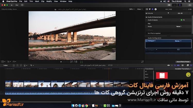
Task: Open the Color inspector triangle icon
Action: [x=150, y=9]
